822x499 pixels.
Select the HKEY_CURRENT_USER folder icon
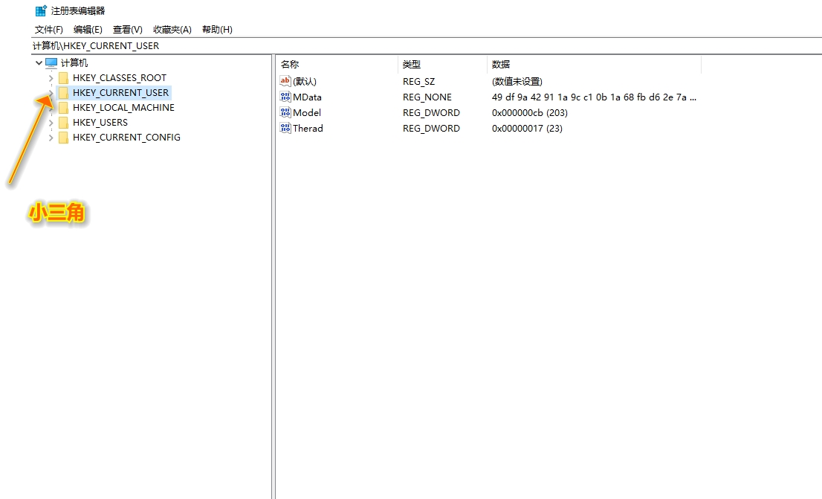click(x=63, y=92)
